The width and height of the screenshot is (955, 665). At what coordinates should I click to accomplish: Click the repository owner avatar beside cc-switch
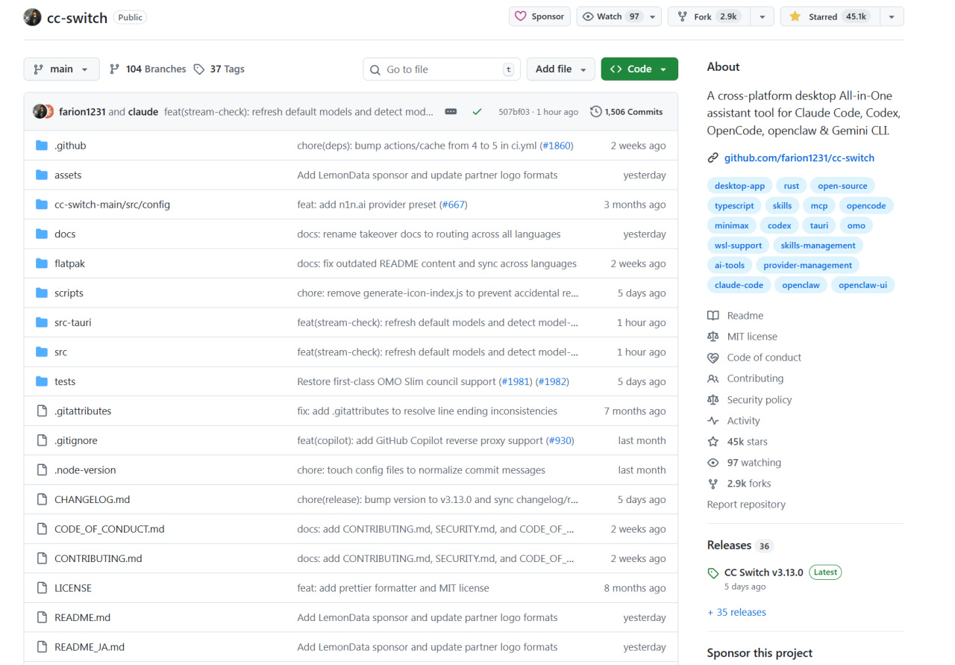coord(32,17)
